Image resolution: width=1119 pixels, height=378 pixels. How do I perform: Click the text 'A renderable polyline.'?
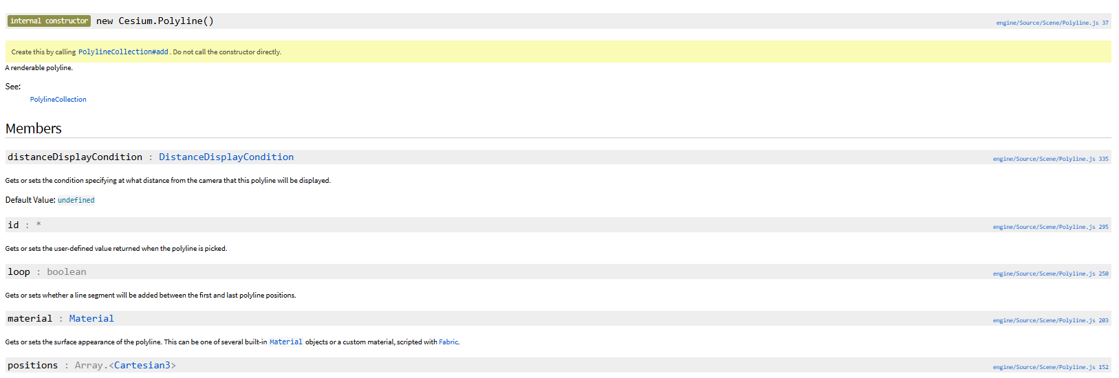(39, 68)
